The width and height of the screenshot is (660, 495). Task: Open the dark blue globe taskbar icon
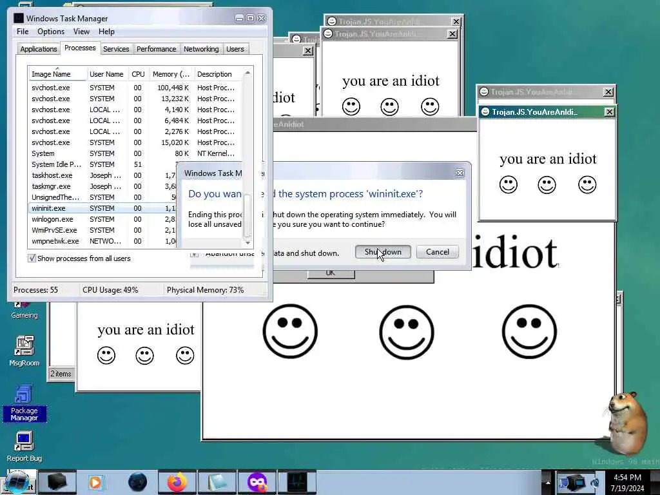(137, 482)
